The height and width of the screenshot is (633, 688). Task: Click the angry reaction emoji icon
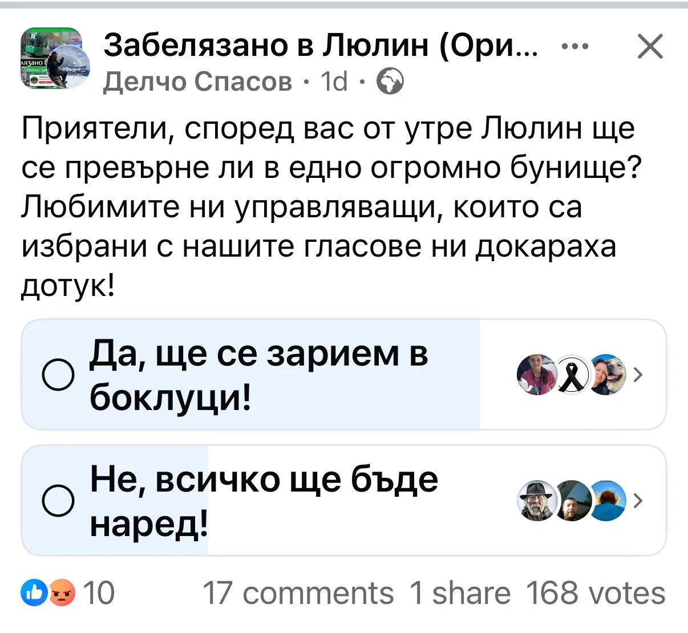pyautogui.click(x=63, y=594)
